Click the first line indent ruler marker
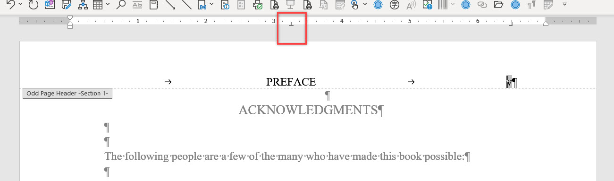This screenshot has height=181, width=614. click(70, 18)
